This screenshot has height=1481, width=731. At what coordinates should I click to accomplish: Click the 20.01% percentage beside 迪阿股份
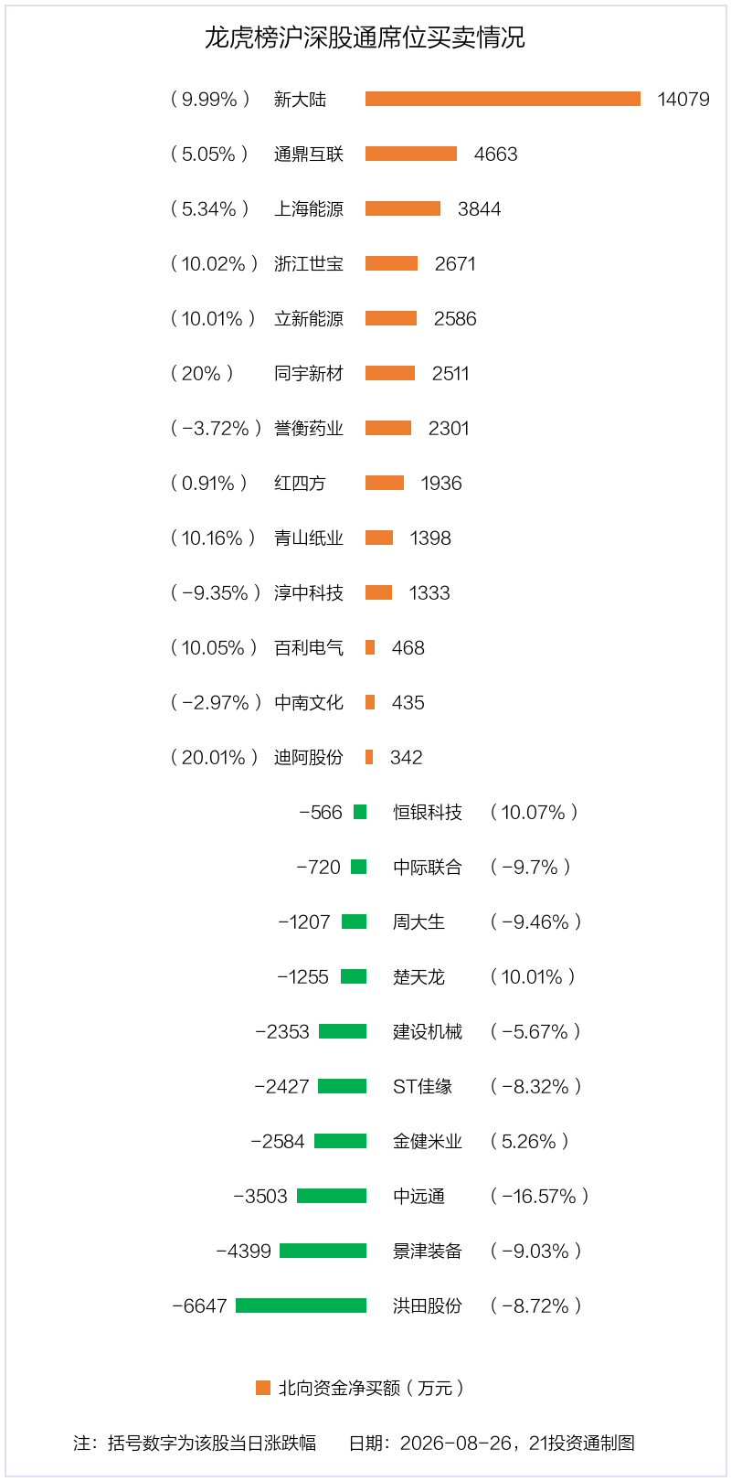click(x=214, y=757)
